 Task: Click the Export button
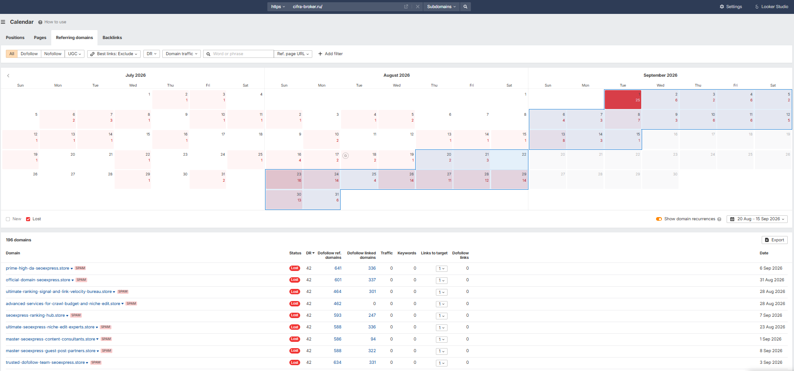[x=775, y=240]
